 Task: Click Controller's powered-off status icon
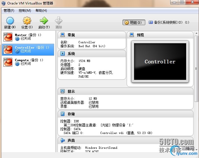pyautogui.click(x=17, y=51)
